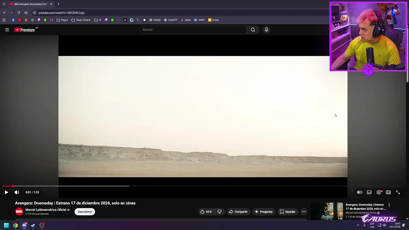Open Chrome from the taskbar
The image size is (409, 230).
[15, 225]
